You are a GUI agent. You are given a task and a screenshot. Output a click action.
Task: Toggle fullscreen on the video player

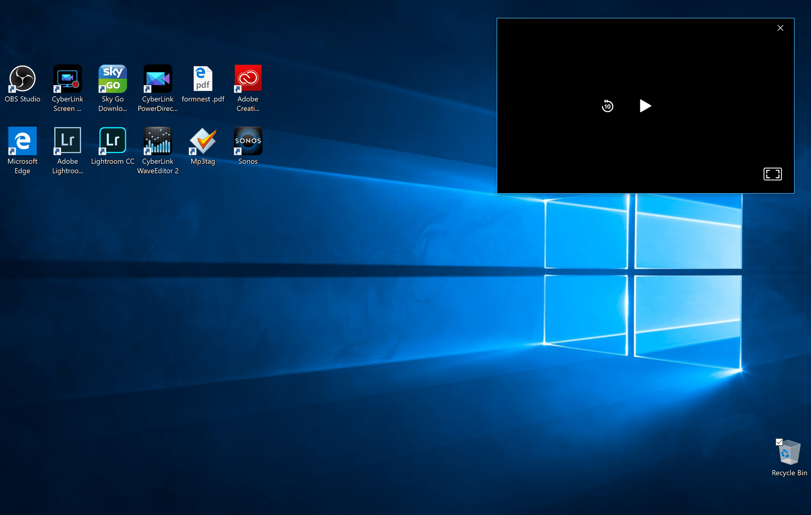[772, 174]
